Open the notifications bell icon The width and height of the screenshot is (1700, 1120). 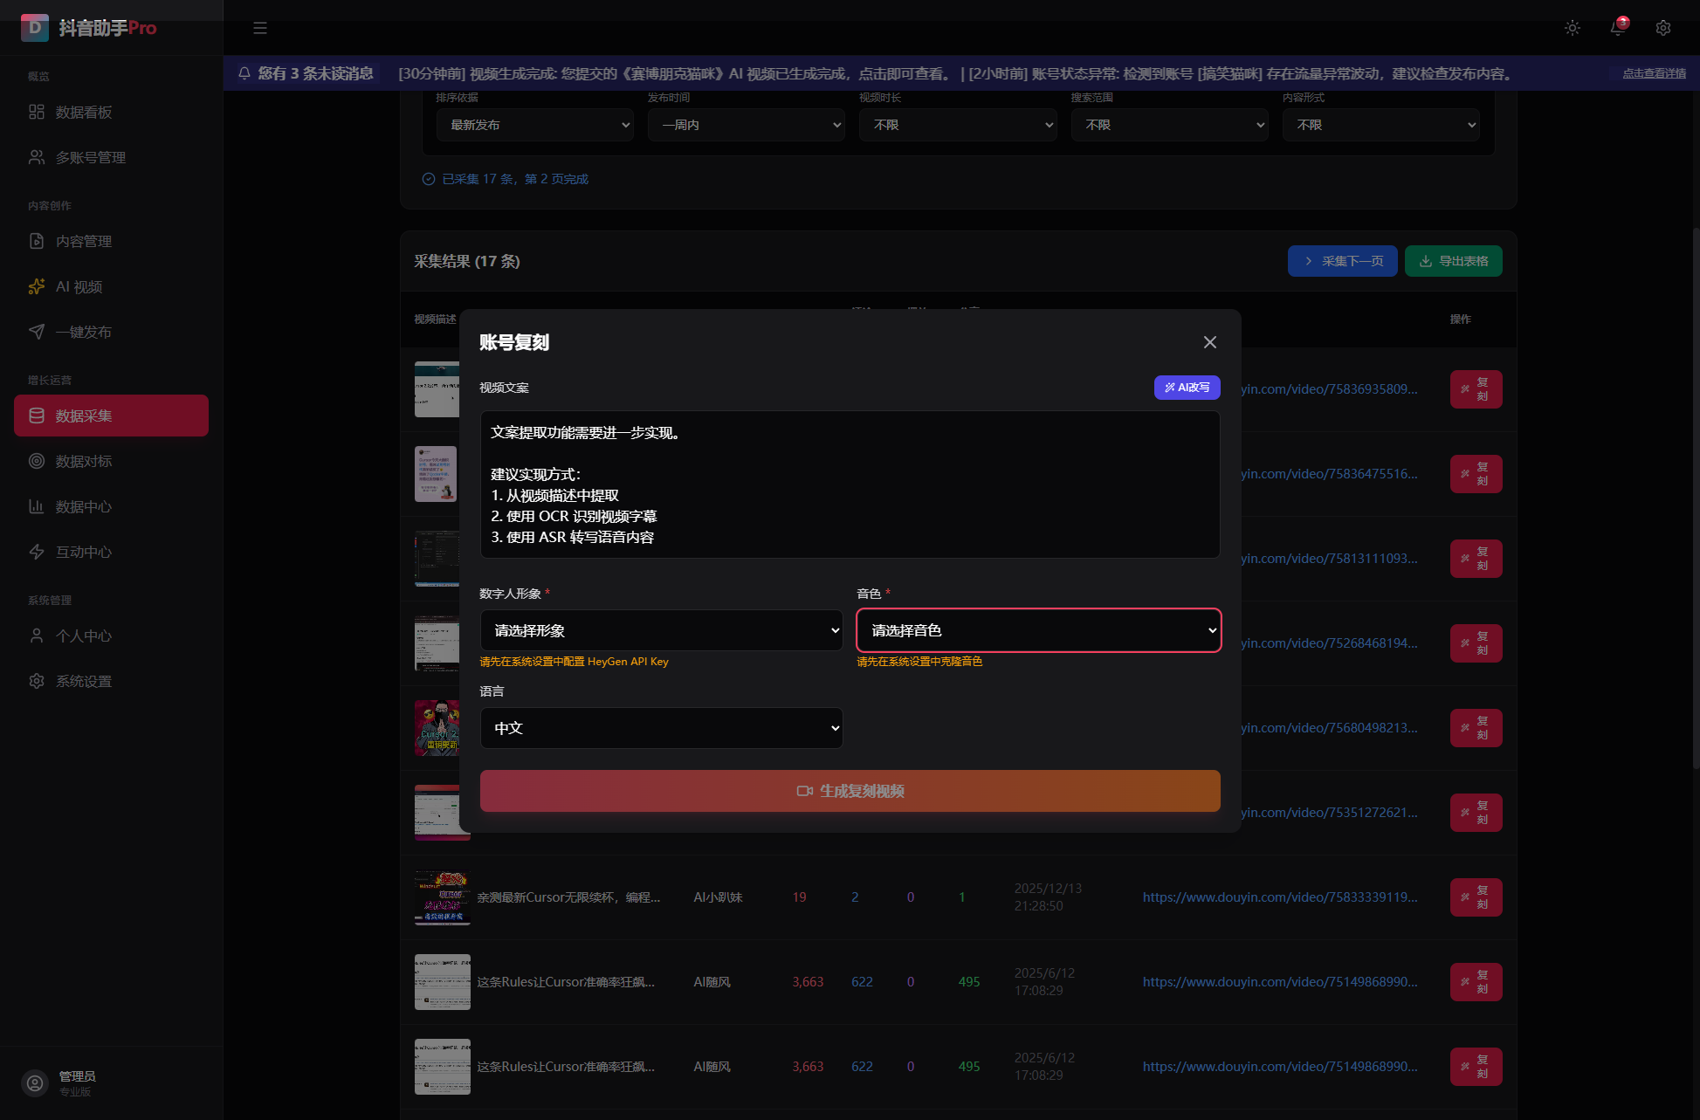1617,28
